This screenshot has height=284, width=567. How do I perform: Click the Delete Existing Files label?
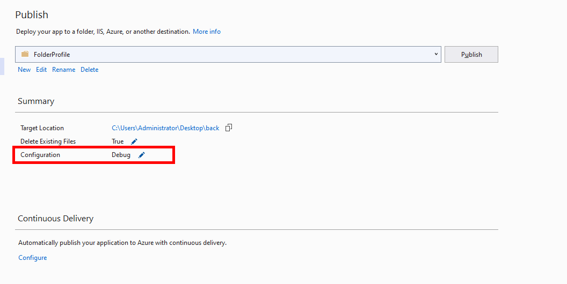48,141
